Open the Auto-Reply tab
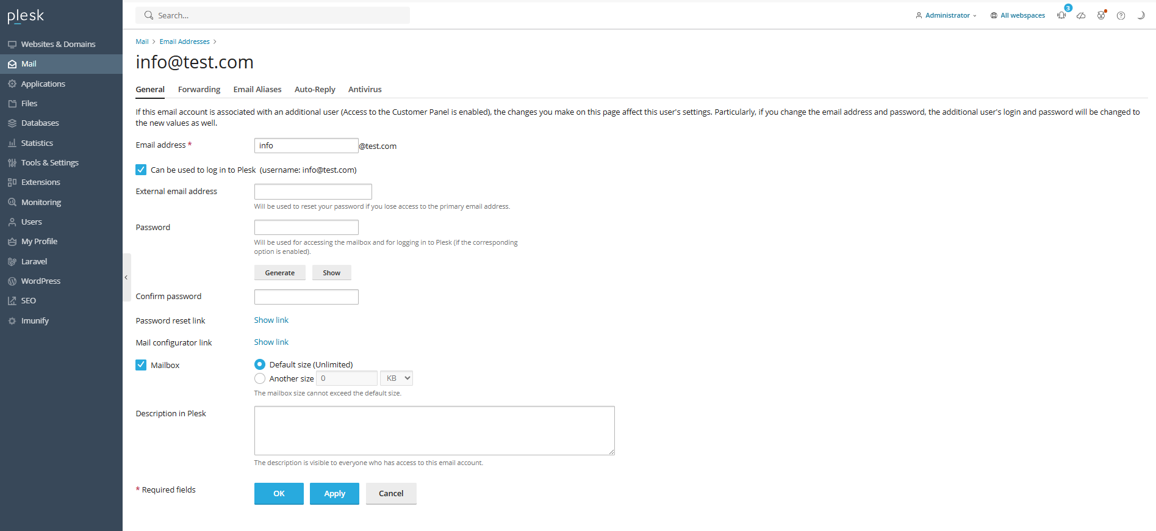 [x=315, y=89]
